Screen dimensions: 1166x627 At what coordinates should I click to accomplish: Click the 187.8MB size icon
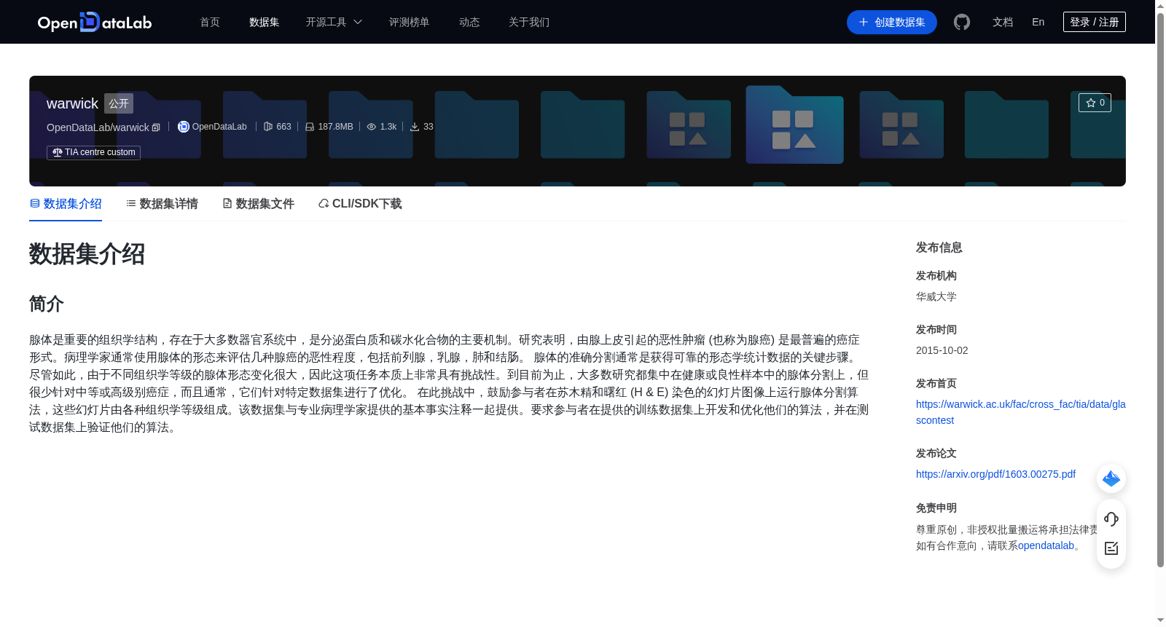310,127
